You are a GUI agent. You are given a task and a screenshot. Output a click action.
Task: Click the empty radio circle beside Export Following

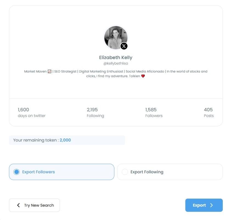click(125, 172)
